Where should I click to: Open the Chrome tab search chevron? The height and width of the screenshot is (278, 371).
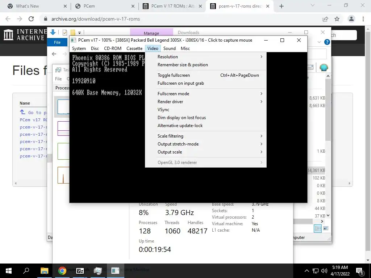(x=312, y=5)
